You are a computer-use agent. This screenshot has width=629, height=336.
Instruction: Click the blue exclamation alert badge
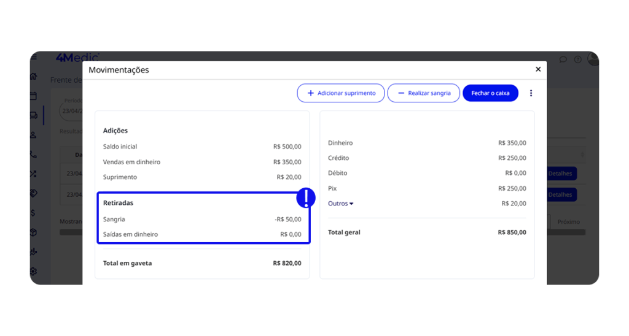(x=306, y=197)
